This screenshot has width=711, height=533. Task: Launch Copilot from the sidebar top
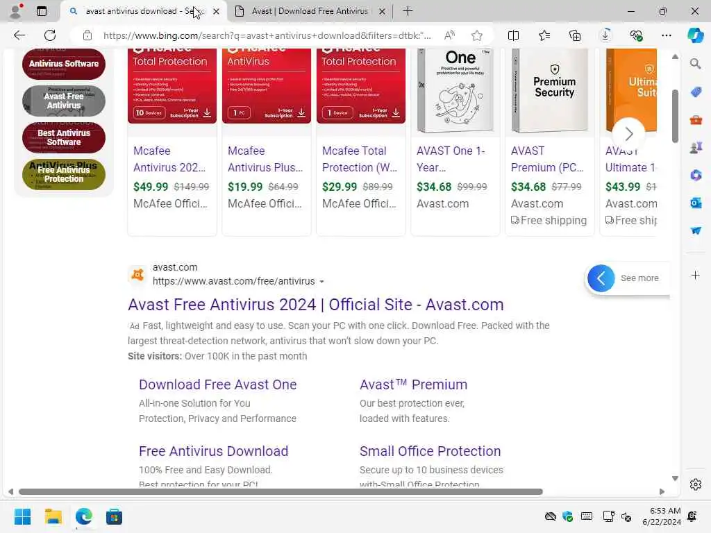tap(695, 35)
